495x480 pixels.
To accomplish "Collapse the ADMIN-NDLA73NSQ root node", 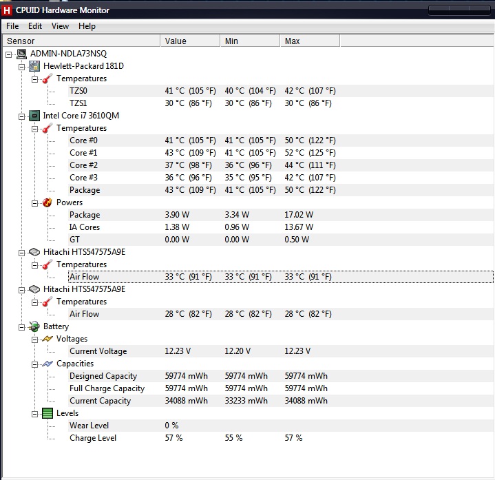I will 9,54.
